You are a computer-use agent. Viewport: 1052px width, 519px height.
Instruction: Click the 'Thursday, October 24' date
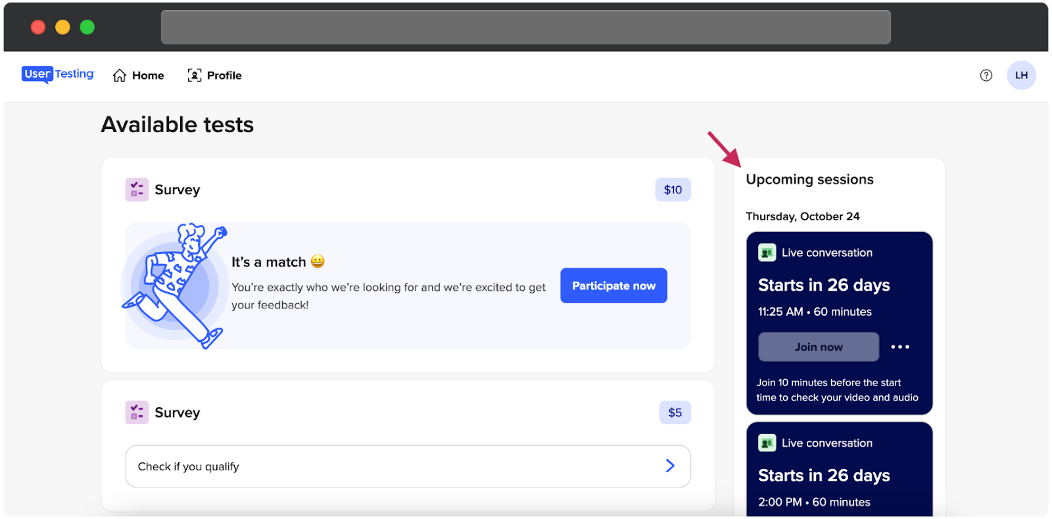803,216
